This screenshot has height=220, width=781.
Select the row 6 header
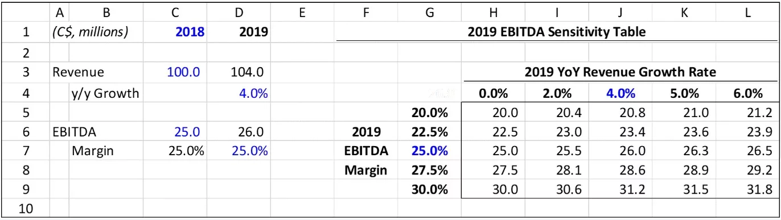pos(25,133)
